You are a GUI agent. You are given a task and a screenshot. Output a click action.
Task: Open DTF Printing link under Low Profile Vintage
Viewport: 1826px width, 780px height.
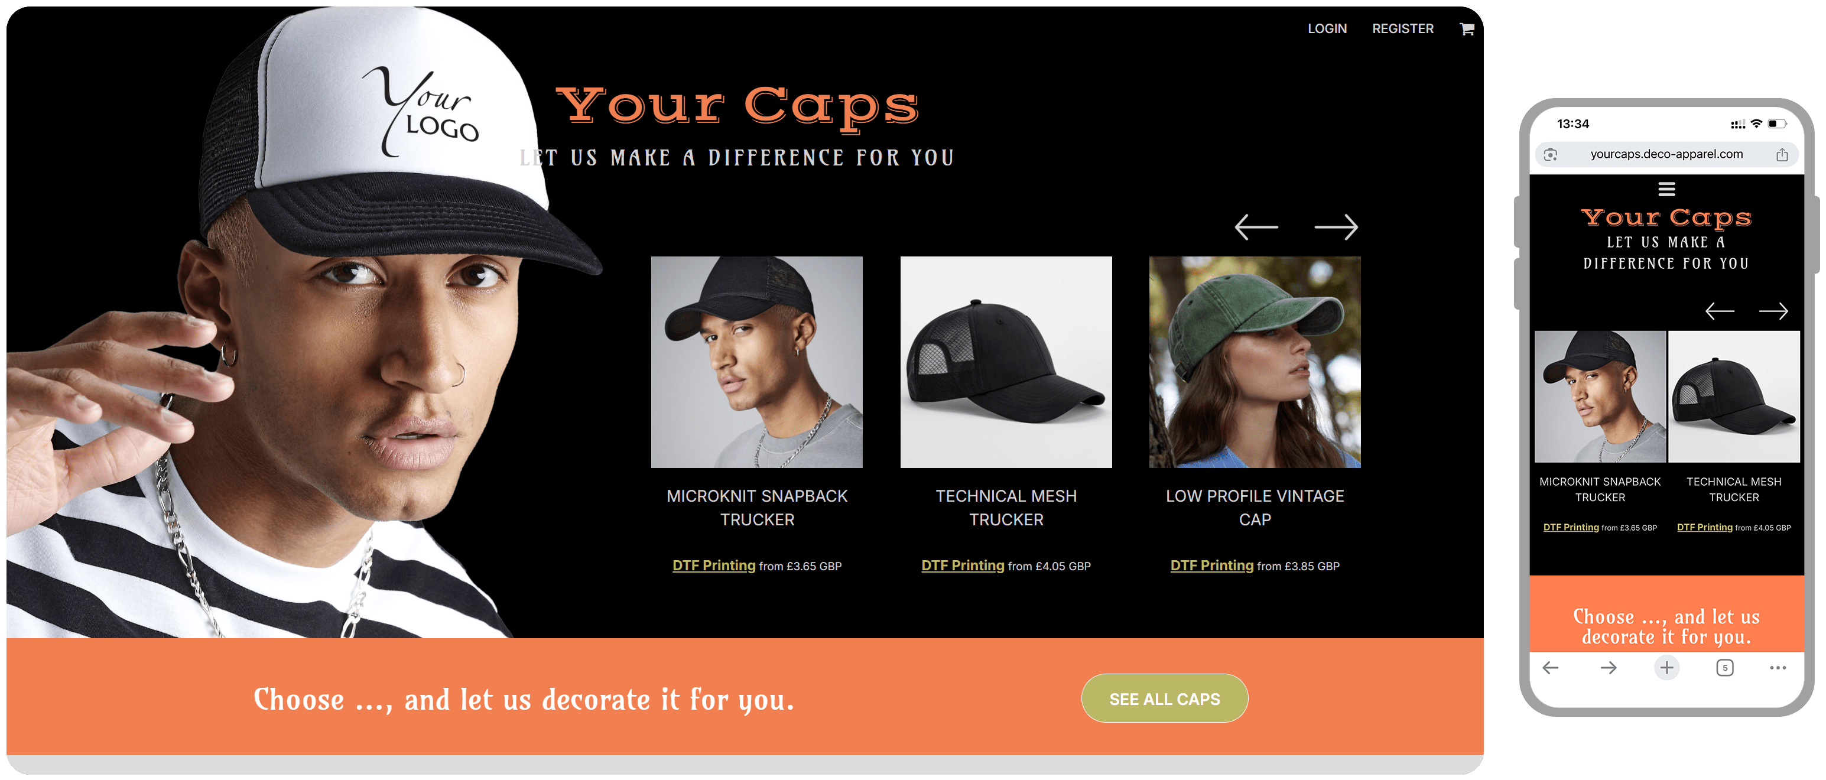pos(1211,565)
